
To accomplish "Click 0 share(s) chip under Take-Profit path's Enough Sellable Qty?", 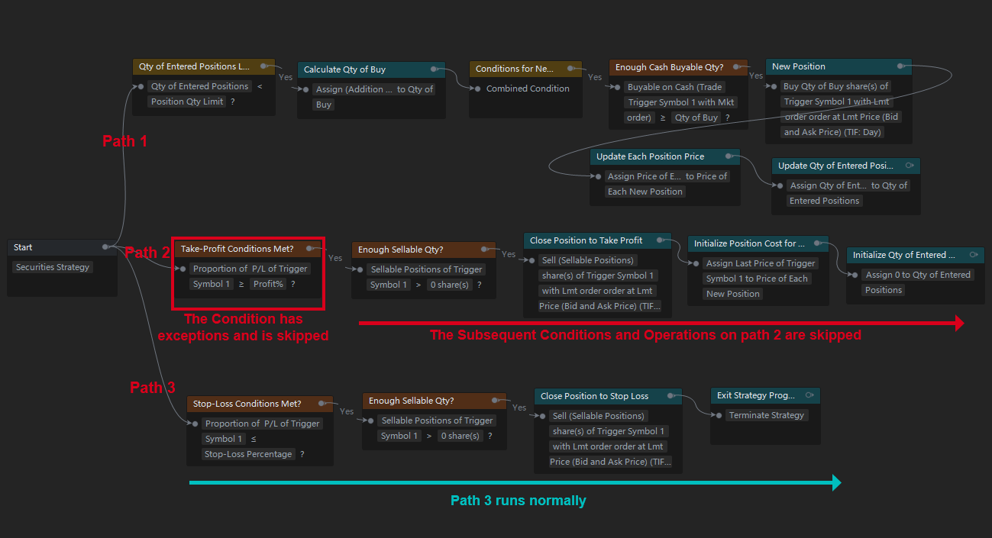I will click(x=450, y=285).
